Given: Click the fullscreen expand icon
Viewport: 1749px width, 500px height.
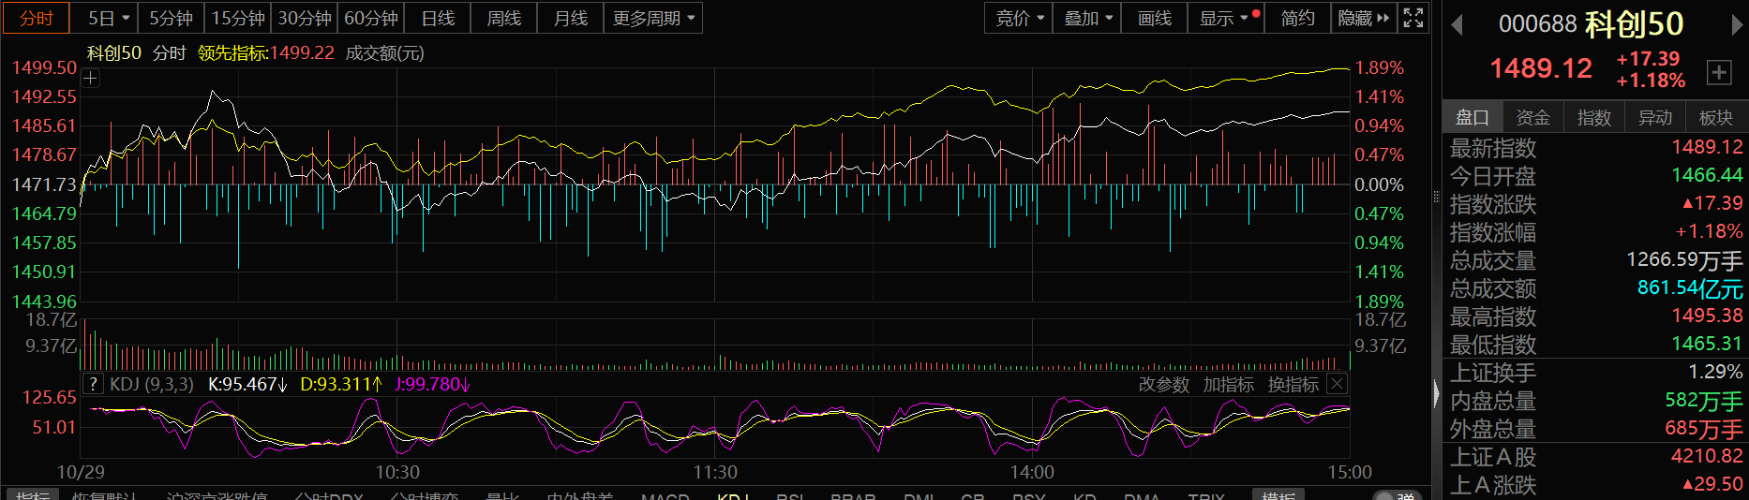Looking at the screenshot, I should click(x=1413, y=18).
